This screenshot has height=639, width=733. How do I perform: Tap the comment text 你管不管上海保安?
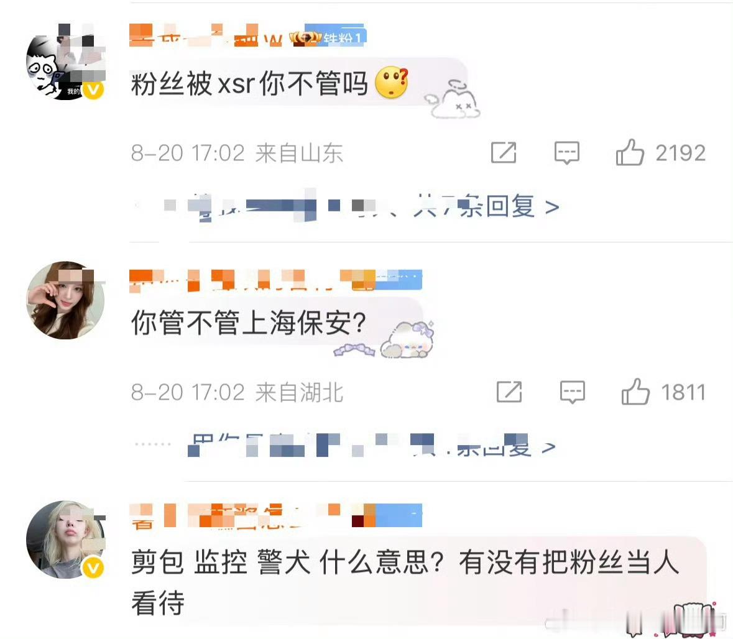click(x=249, y=323)
